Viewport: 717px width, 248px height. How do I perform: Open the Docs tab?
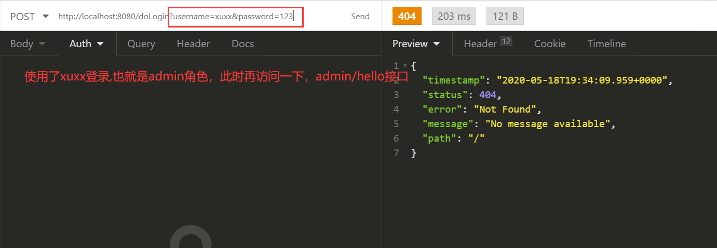point(243,44)
